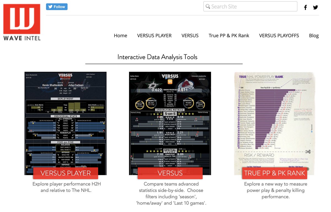
Task: Open the Shattenkirk vs Carlson player thumbnail
Action: click(x=66, y=123)
